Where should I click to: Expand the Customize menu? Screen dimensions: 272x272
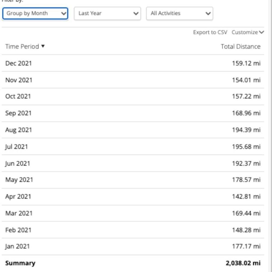tap(248, 32)
